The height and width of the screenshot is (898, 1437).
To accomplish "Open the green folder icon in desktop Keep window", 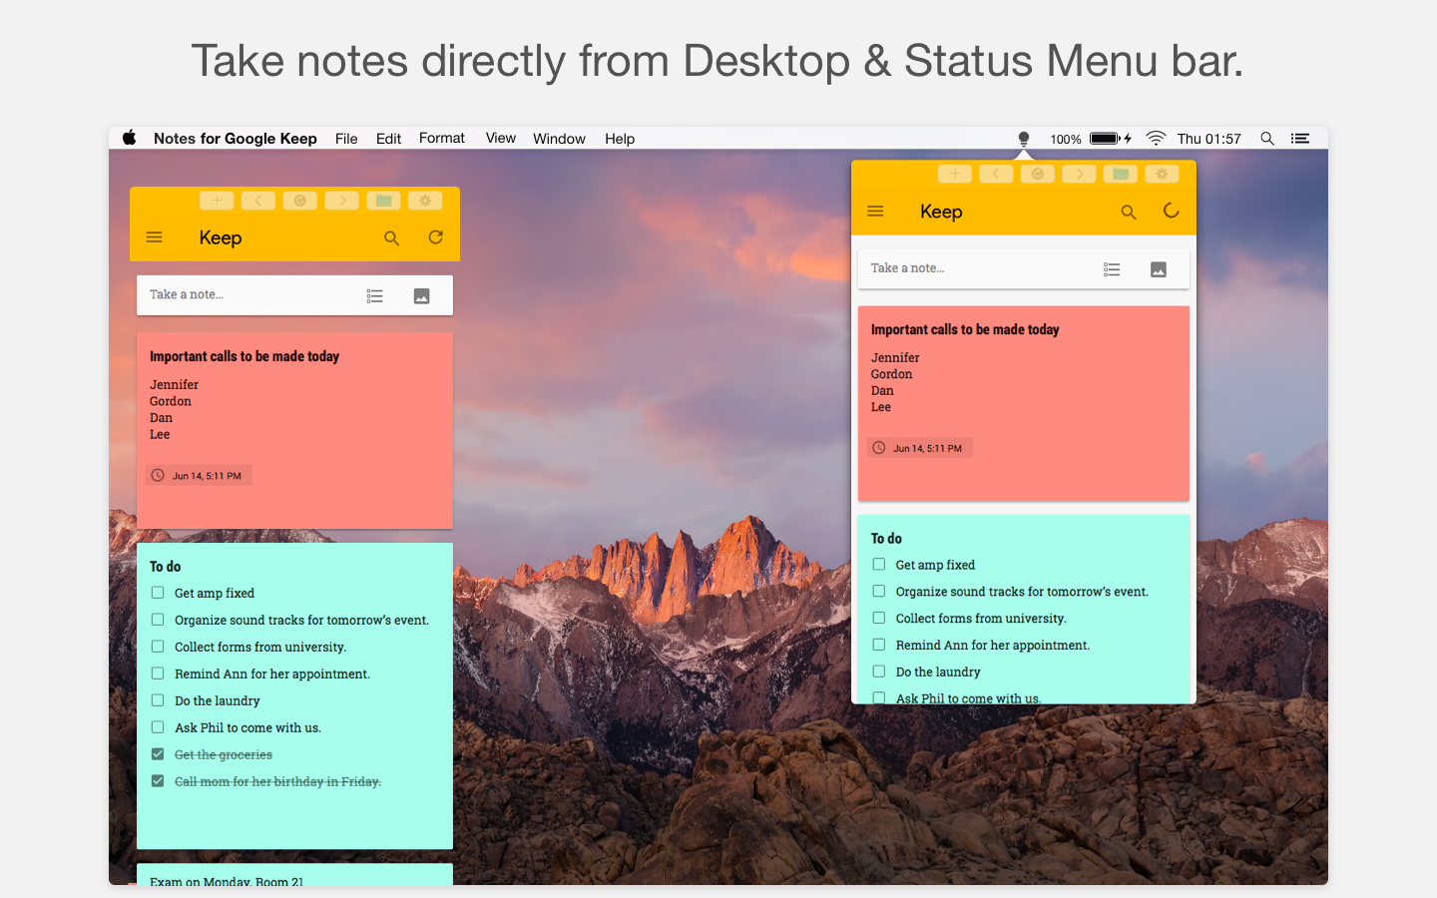I will pos(383,201).
